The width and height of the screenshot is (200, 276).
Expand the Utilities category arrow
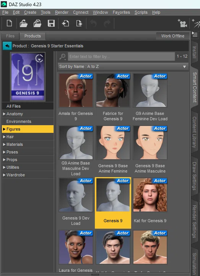[4, 168]
